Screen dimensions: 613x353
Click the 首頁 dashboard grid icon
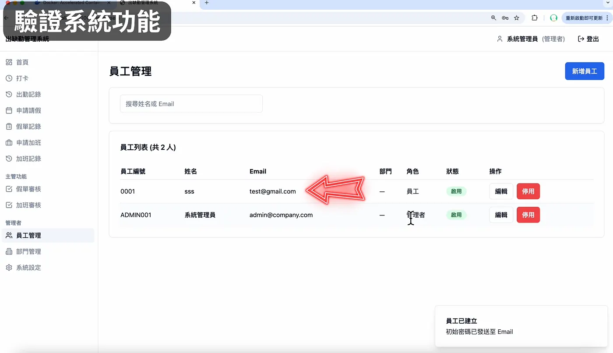pyautogui.click(x=9, y=62)
